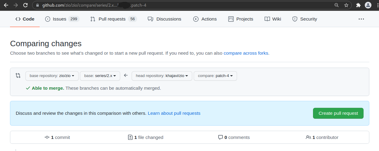
Task: Go to the Discussions tab
Action: click(164, 19)
